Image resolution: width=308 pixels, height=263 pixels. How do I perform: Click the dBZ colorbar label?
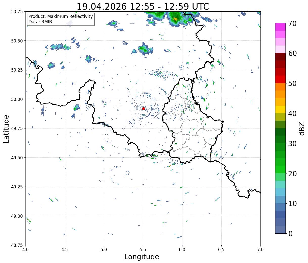[x=301, y=128]
